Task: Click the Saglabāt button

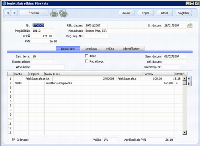Action: [184, 13]
